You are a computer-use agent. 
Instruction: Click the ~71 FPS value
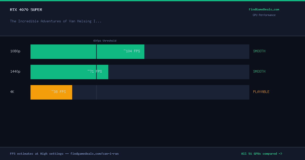95,71
